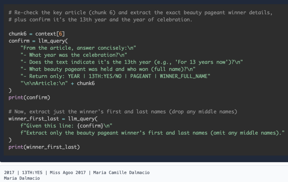Click the "# Re-check the key article" comment
The height and width of the screenshot is (182, 288).
141,13
